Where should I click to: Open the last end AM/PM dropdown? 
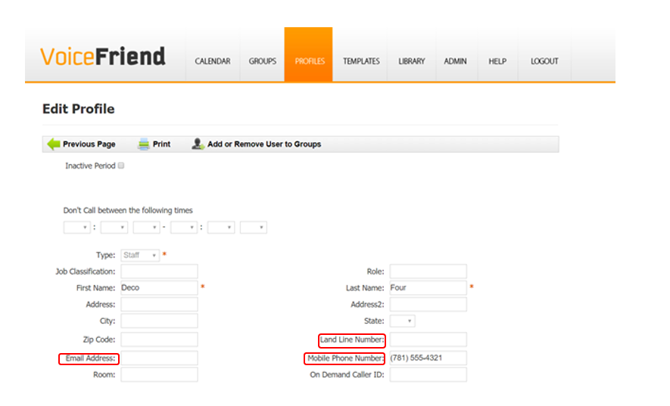(x=254, y=227)
